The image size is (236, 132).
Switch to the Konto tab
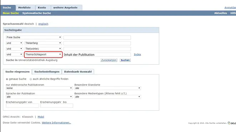click(43, 7)
